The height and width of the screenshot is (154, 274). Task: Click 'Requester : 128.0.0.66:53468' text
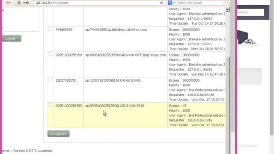191,95
